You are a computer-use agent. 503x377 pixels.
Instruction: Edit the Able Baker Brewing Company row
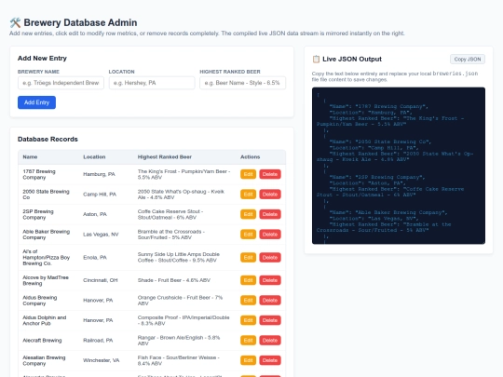tap(248, 235)
